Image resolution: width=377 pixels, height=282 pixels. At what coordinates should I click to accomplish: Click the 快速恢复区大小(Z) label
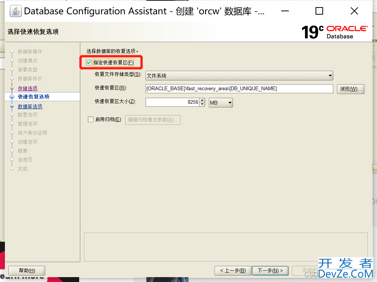pos(115,102)
